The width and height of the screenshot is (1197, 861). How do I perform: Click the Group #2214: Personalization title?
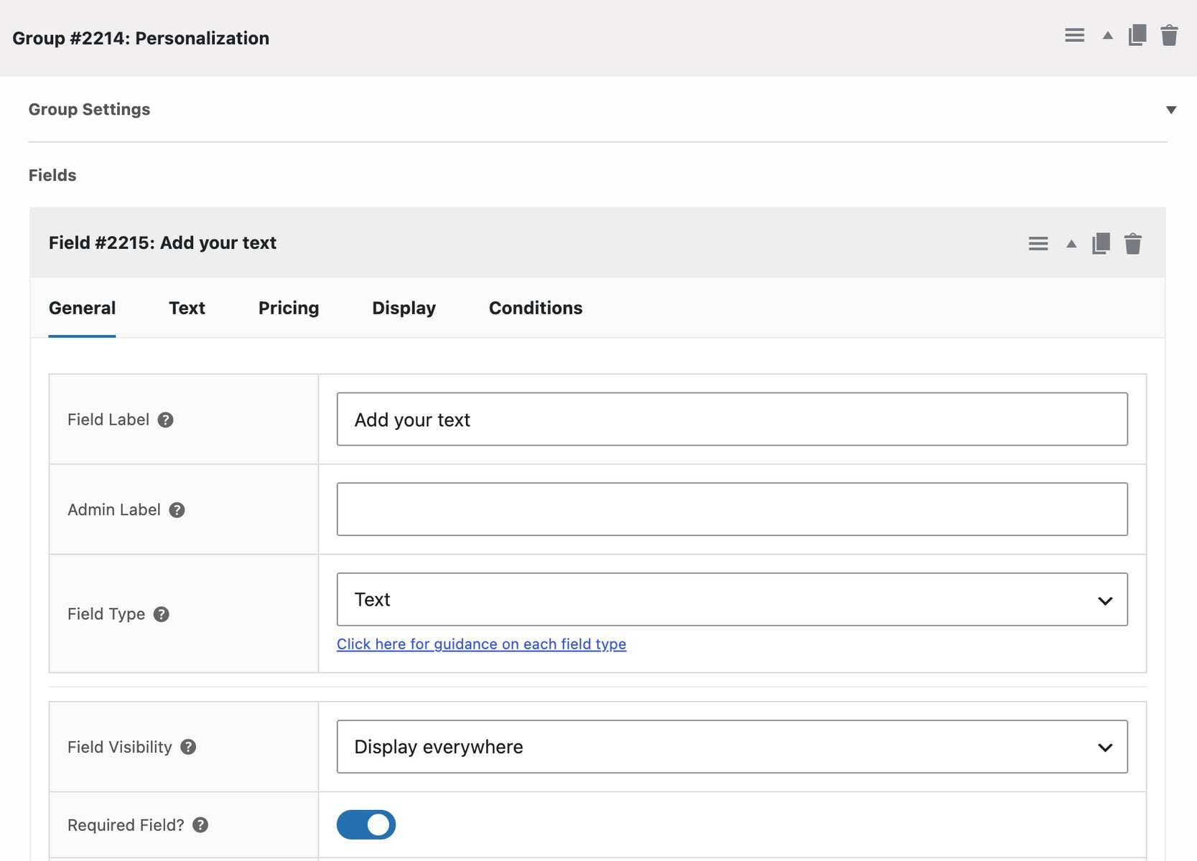click(141, 38)
